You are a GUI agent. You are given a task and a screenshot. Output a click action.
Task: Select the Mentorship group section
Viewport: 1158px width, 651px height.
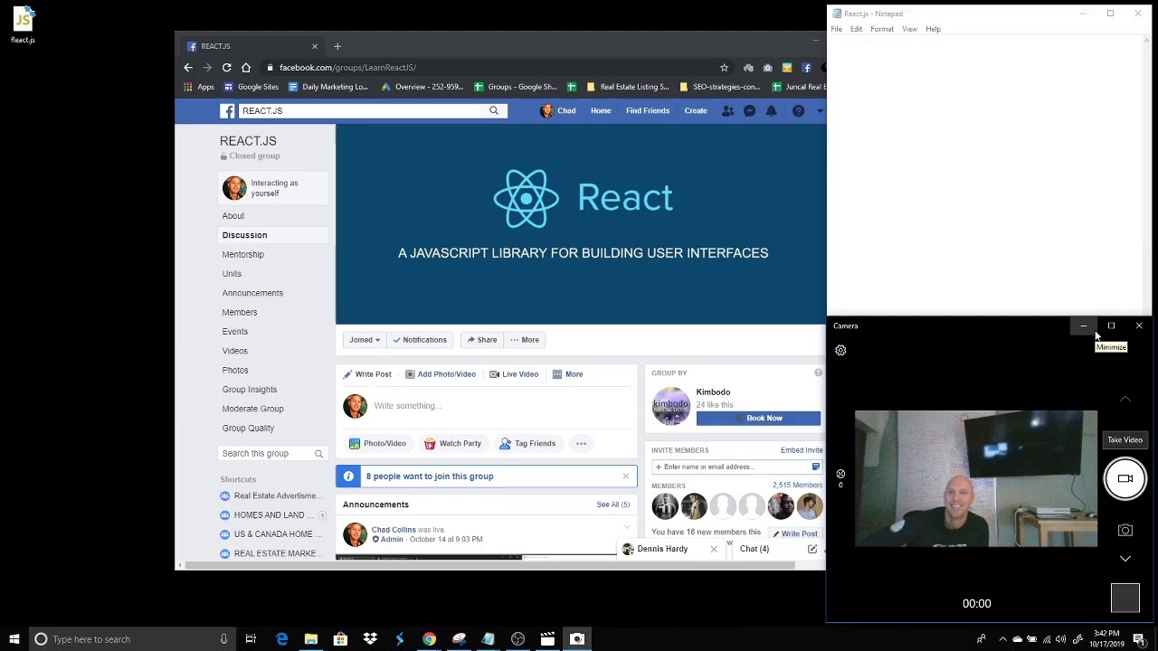click(242, 255)
